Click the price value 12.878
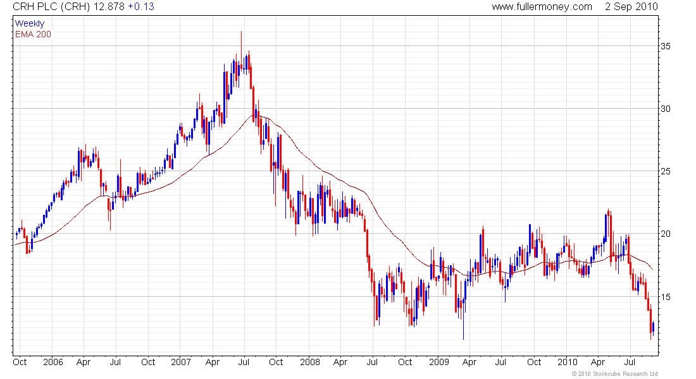This screenshot has width=696, height=379. pyautogui.click(x=109, y=7)
